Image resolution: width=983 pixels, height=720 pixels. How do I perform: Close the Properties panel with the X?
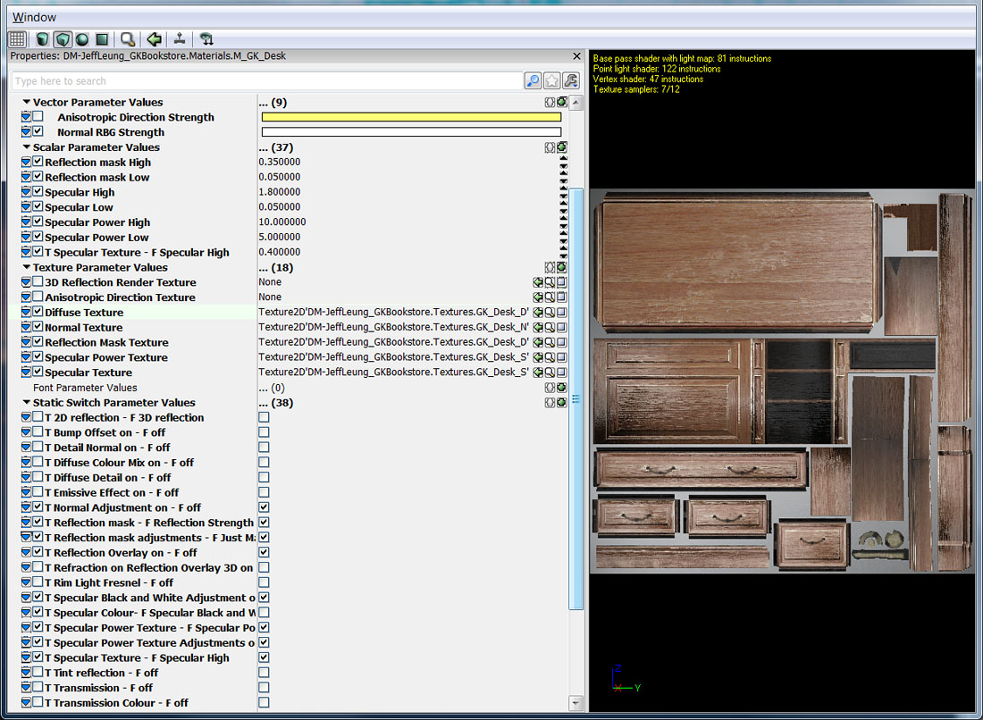pos(576,56)
